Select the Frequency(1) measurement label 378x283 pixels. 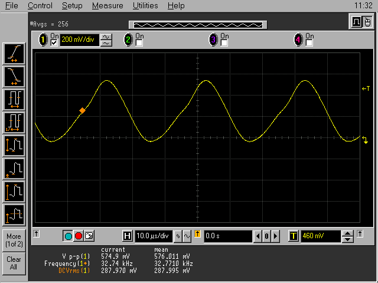coord(67,264)
